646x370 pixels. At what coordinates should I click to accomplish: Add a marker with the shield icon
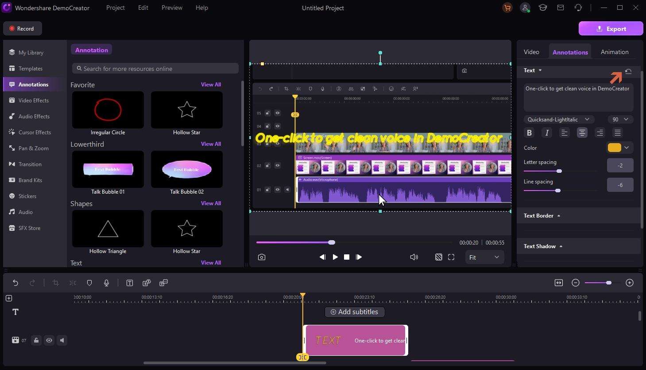tap(89, 283)
